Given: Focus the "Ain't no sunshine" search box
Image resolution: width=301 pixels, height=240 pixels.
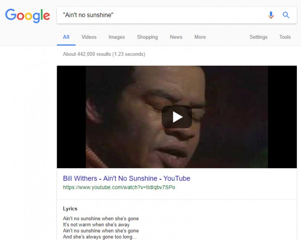Looking at the screenshot, I should pos(161,15).
